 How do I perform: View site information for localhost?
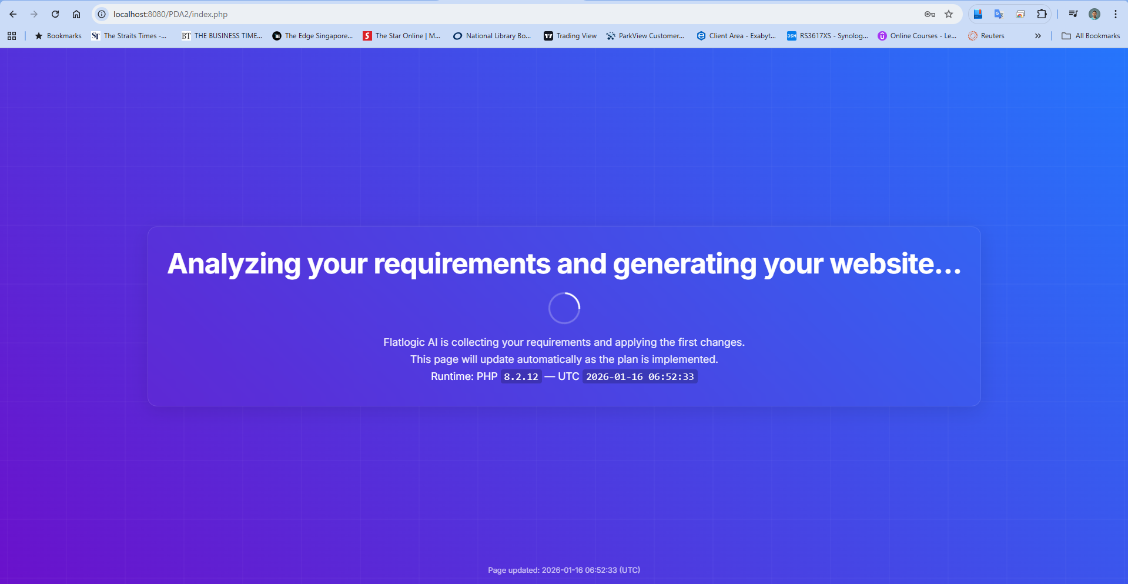point(102,14)
